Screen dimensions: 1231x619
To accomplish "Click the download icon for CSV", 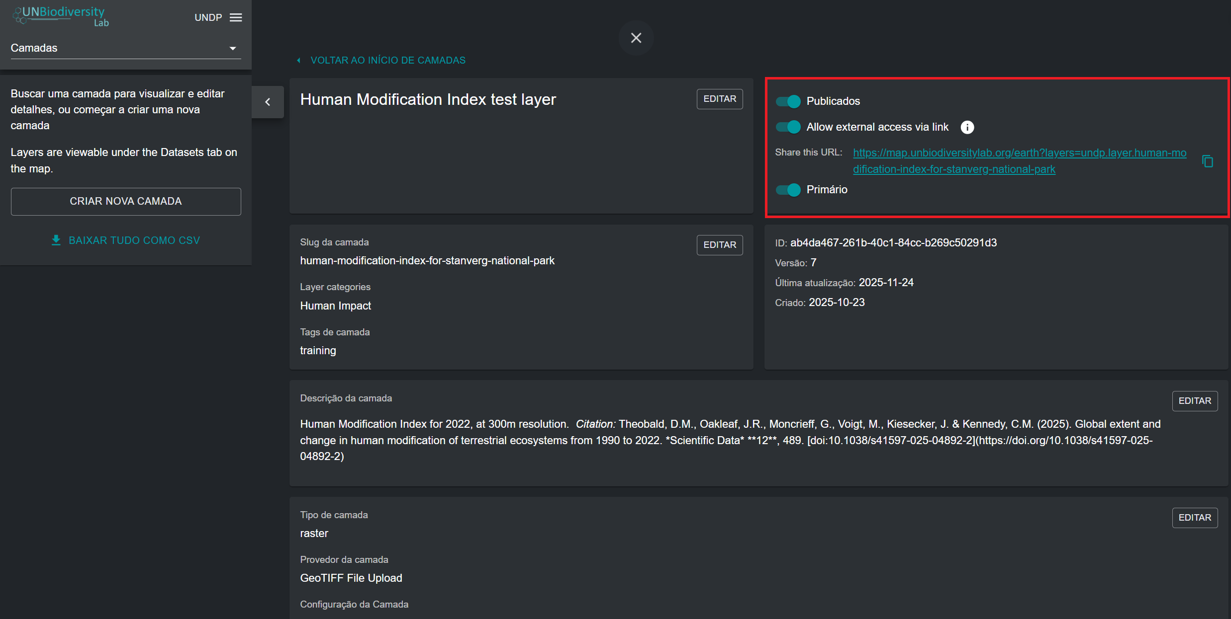I will click(x=56, y=240).
